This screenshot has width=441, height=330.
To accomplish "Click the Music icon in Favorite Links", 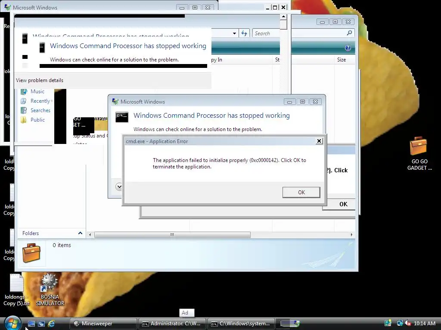I will pos(24,92).
